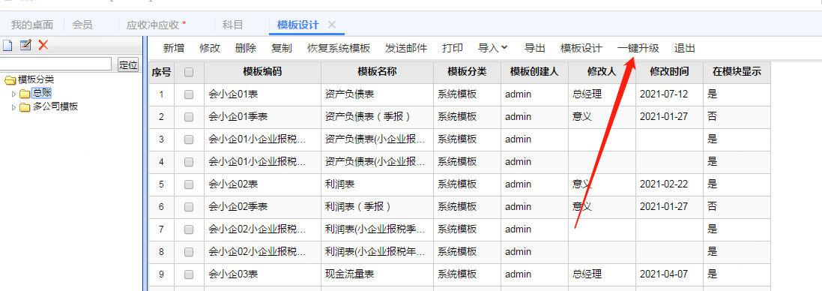
Task: Close the 模板设计 tab
Action: tap(331, 25)
